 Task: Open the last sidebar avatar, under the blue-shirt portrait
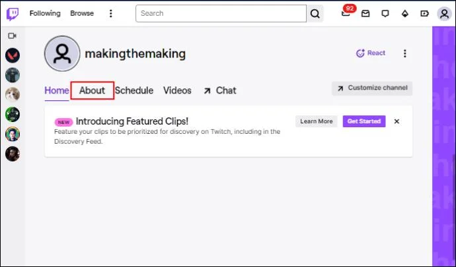[13, 154]
